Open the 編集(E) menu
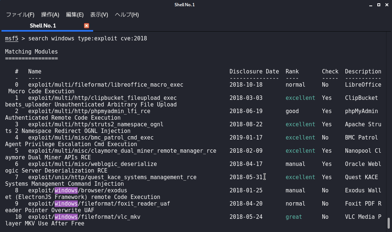The height and width of the screenshot is (232, 392). (75, 15)
